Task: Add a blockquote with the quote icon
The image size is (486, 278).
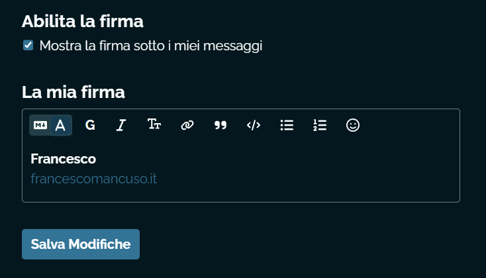Action: point(220,125)
